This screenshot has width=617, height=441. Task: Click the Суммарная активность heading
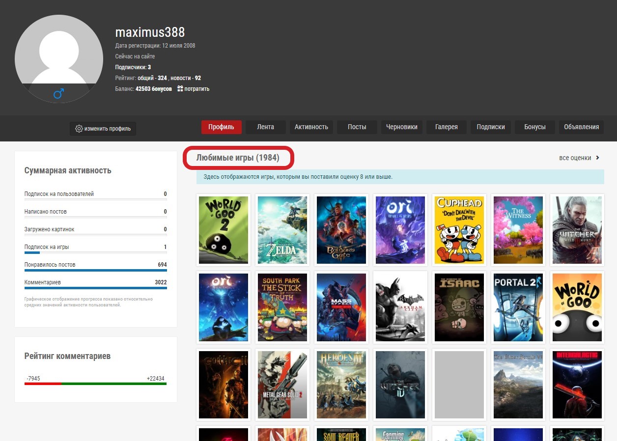[x=68, y=171]
